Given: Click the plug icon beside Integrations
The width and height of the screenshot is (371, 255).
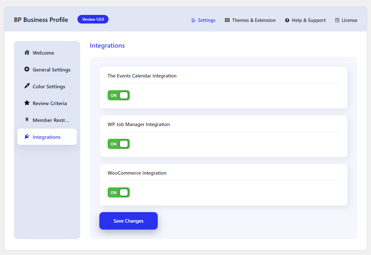Looking at the screenshot, I should [x=27, y=137].
